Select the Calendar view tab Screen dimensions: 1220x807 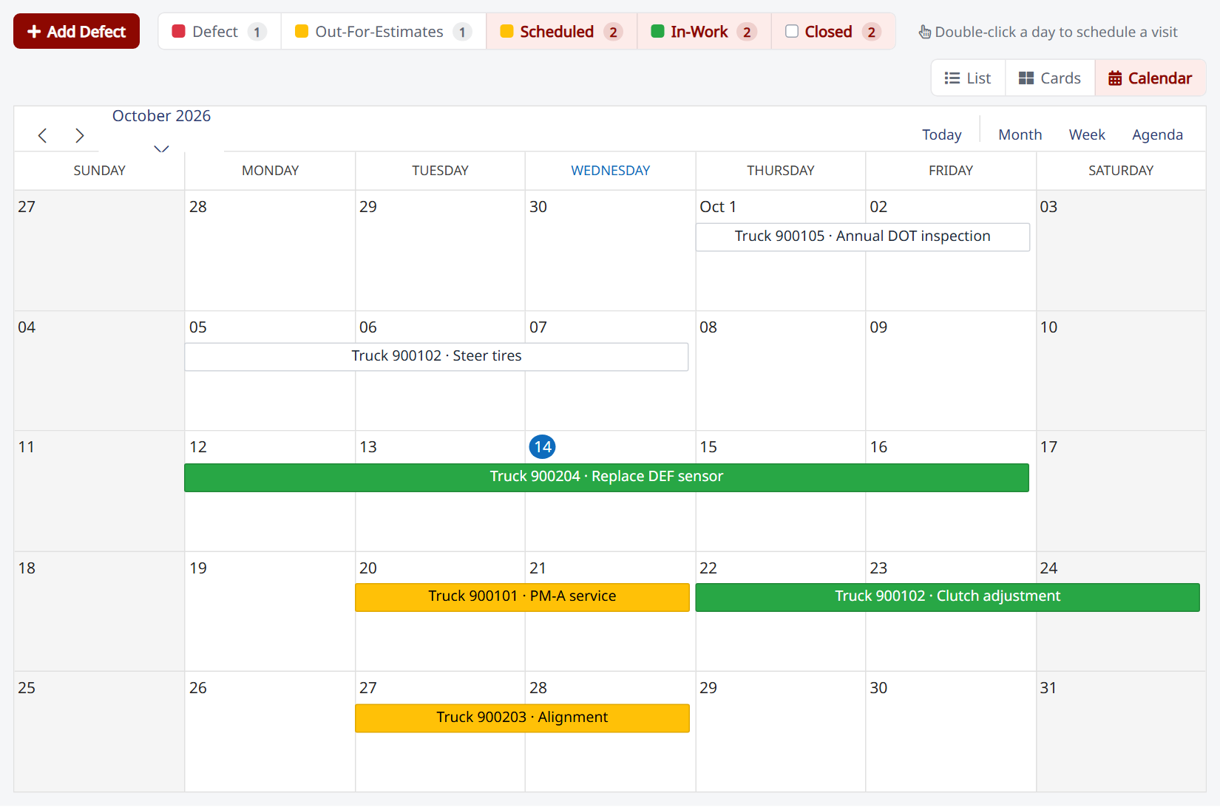[x=1150, y=78]
